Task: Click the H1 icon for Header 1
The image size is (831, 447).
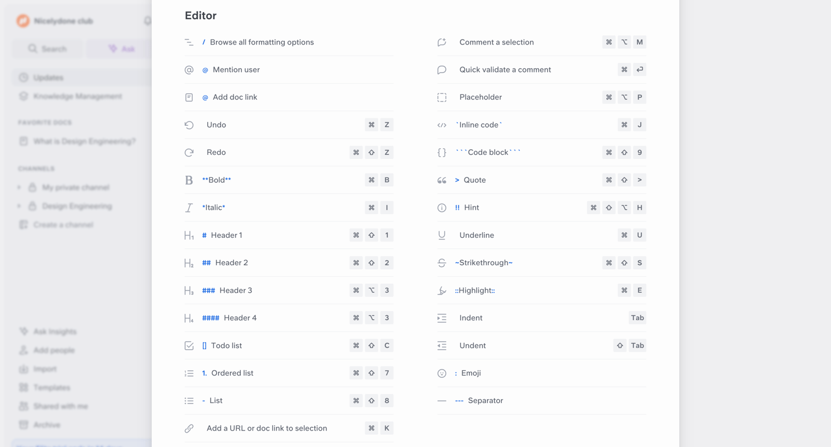Action: (189, 236)
